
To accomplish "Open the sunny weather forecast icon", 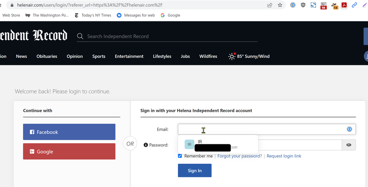I will pyautogui.click(x=232, y=56).
